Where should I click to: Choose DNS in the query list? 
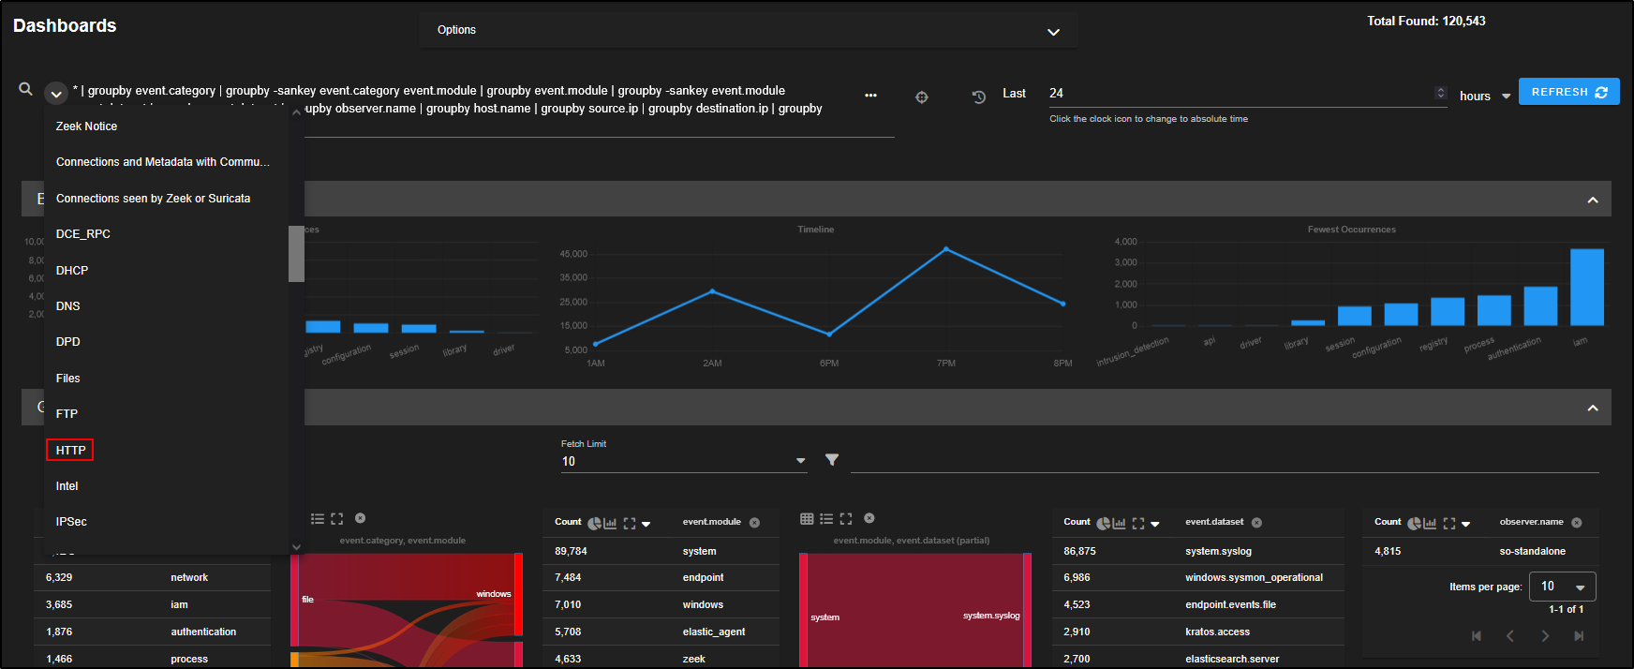point(68,306)
